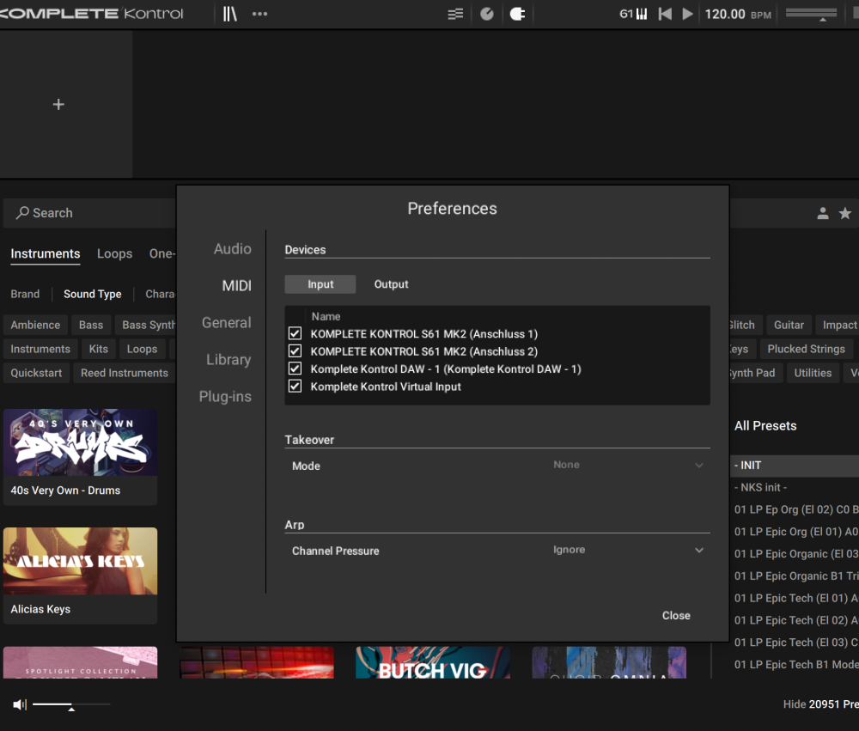Viewport: 859px width, 731px height.
Task: Select the Instruments tag filter
Action: coord(40,349)
